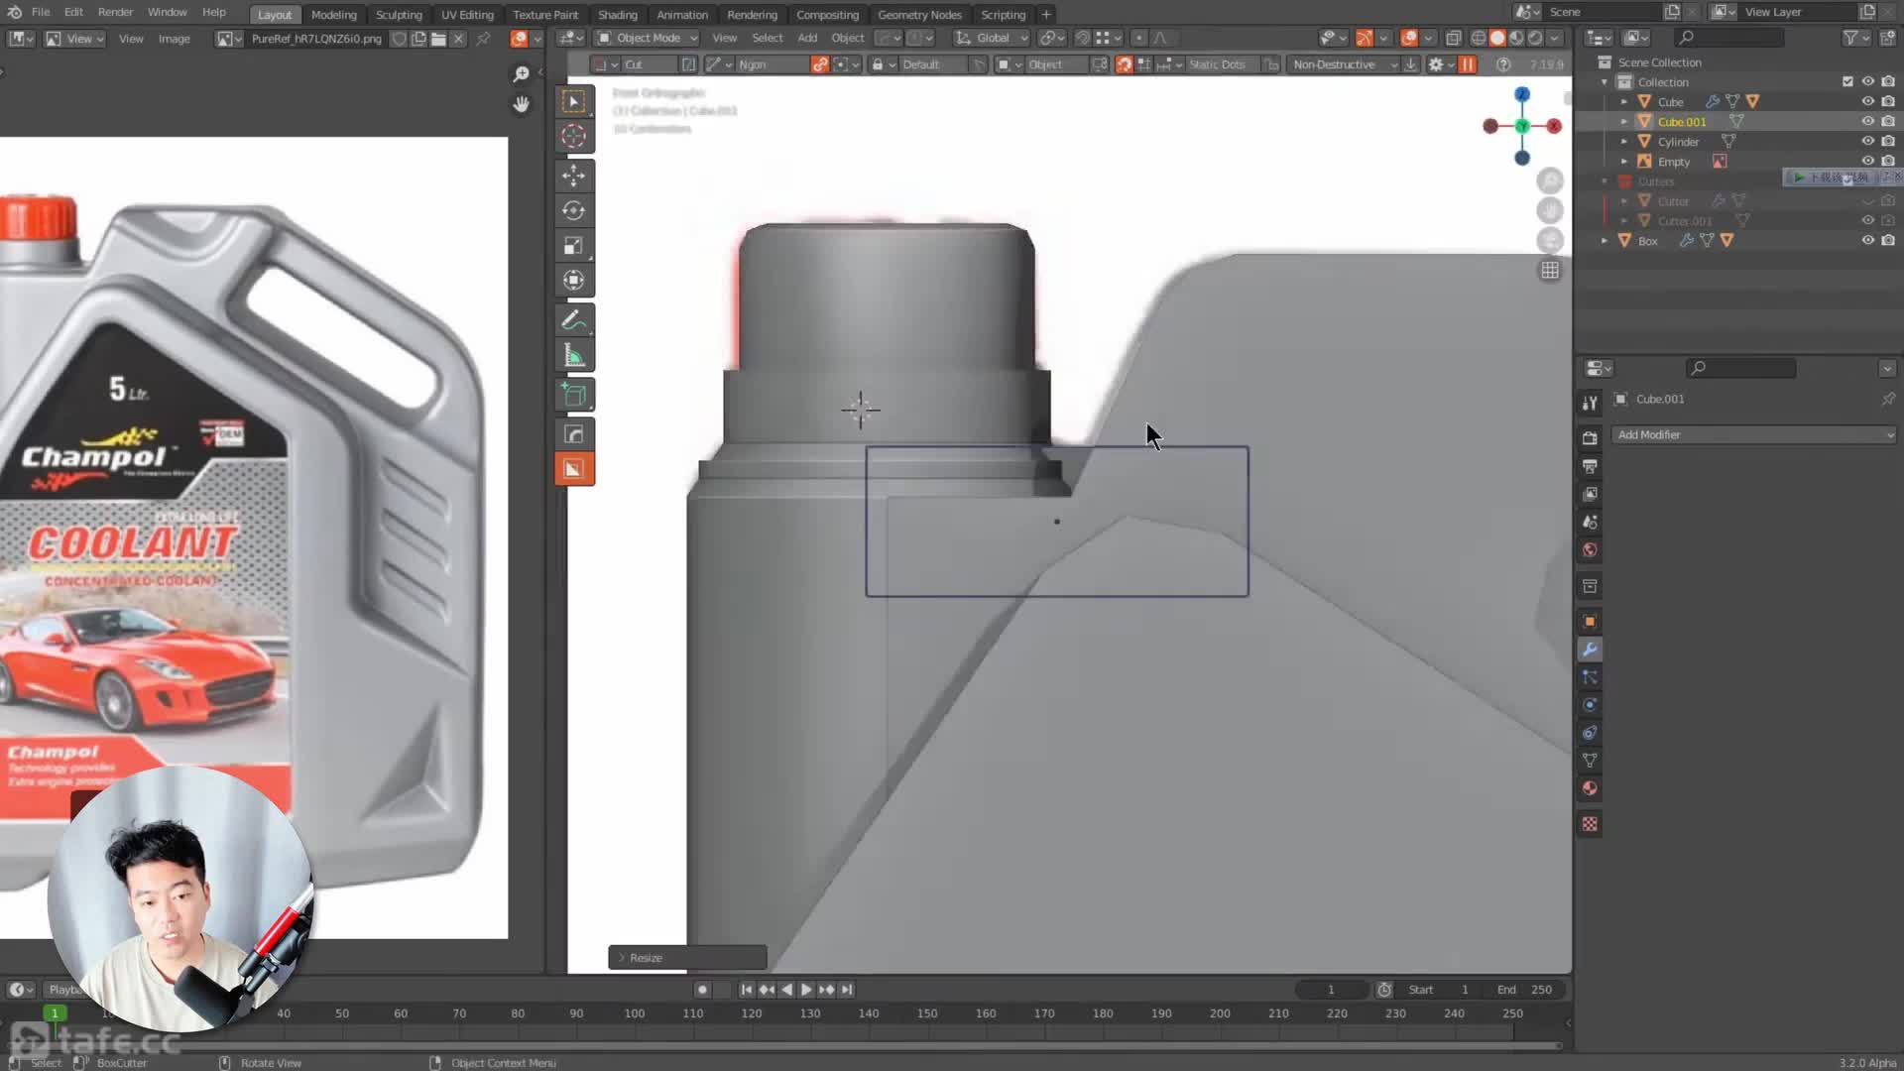Screen dimensions: 1904x1071
Task: Activate the Measure tool
Action: (575, 354)
